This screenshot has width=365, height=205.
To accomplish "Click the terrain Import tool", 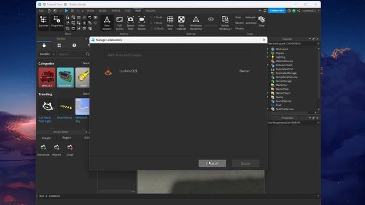I will pyautogui.click(x=56, y=150).
